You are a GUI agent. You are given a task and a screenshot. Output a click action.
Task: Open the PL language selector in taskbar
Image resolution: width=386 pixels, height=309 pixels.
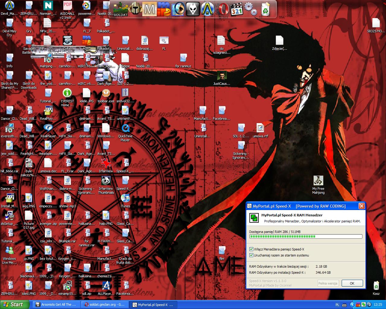coord(337,305)
